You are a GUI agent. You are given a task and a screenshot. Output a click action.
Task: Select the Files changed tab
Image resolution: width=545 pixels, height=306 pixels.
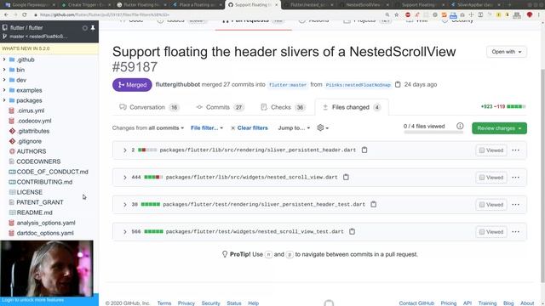coord(352,107)
